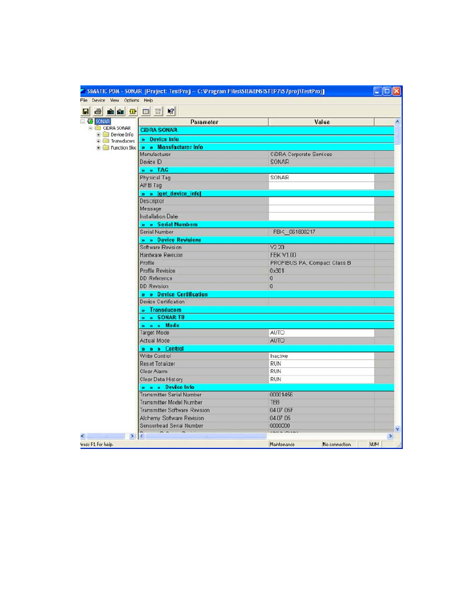Click serial number FBK_061800217
The height and width of the screenshot is (590, 456).
coord(294,232)
